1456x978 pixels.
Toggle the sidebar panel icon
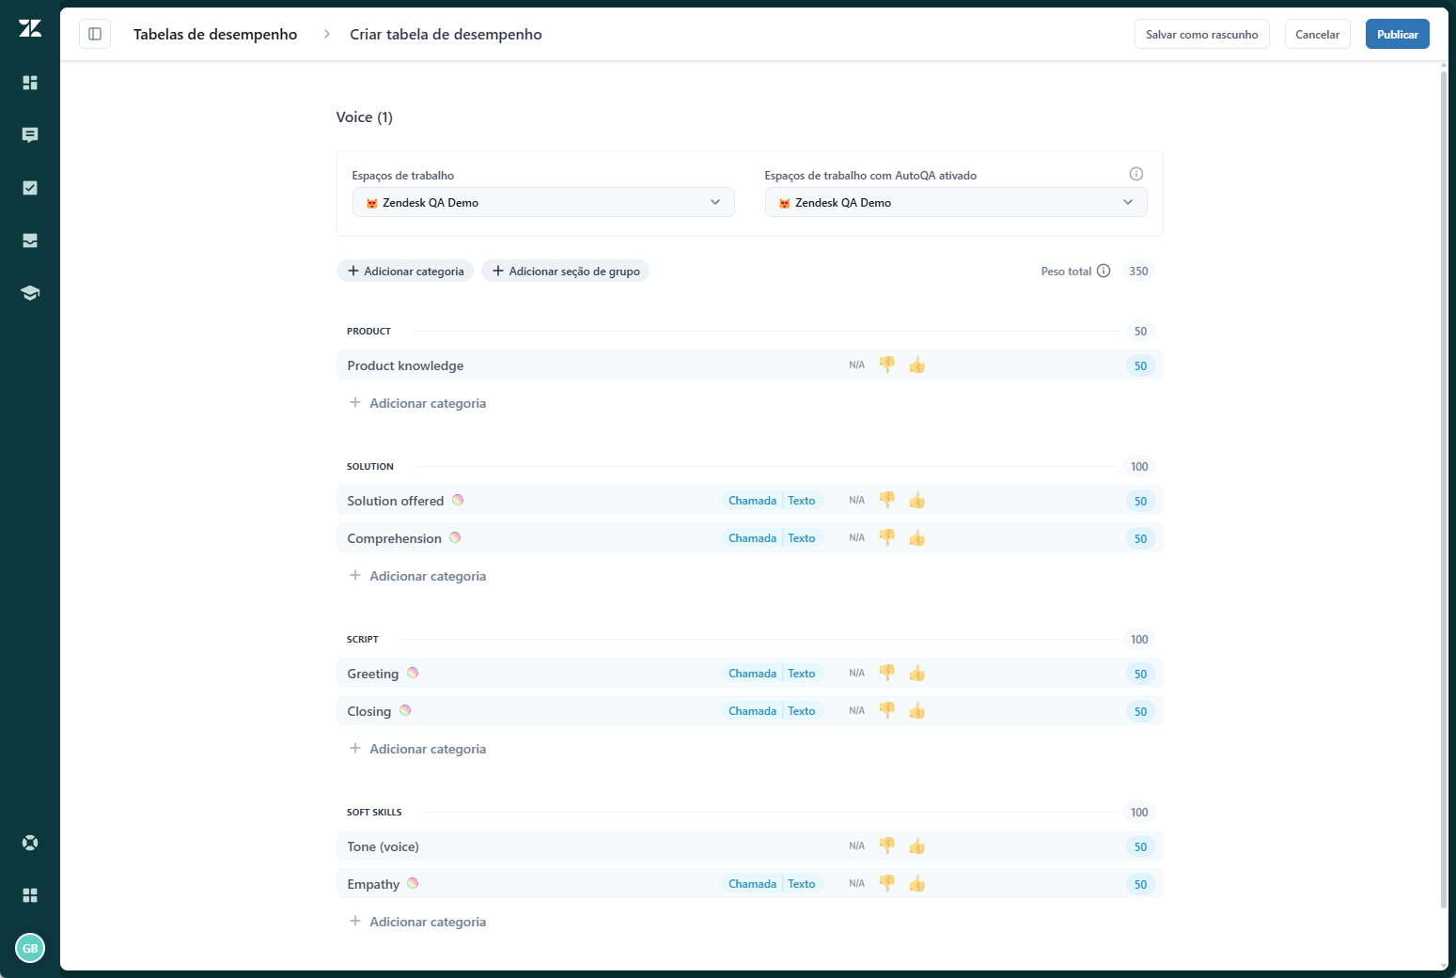click(95, 34)
